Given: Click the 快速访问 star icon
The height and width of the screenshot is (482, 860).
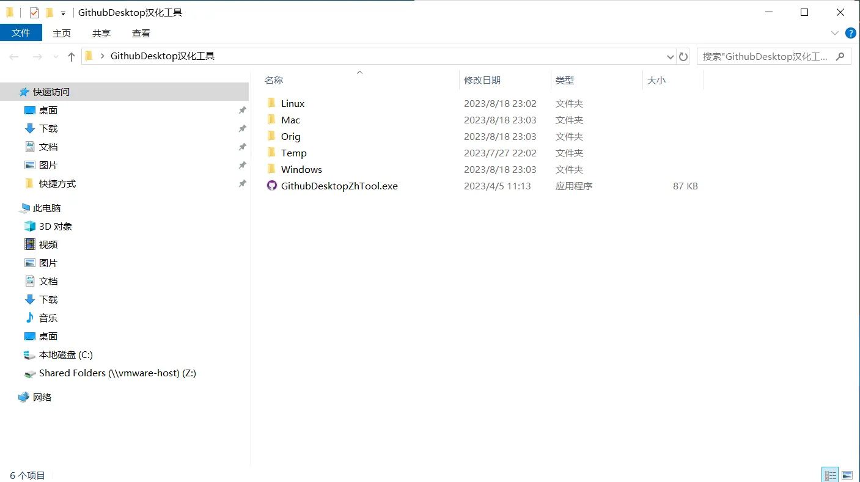Looking at the screenshot, I should click(24, 92).
